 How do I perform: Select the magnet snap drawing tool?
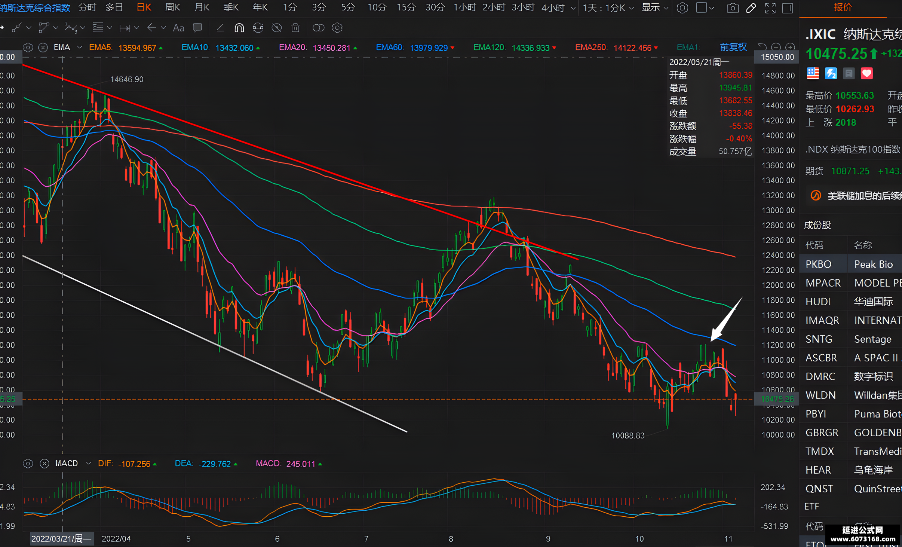click(239, 28)
